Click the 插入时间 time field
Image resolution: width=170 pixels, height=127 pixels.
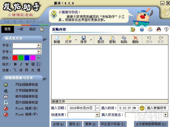click(x=128, y=108)
